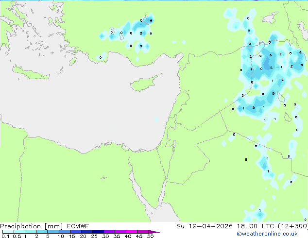Image resolution: width=308 pixels, height=238 pixels.
Task: Click the "0.5" legend scale label
Action: [x=17, y=236]
